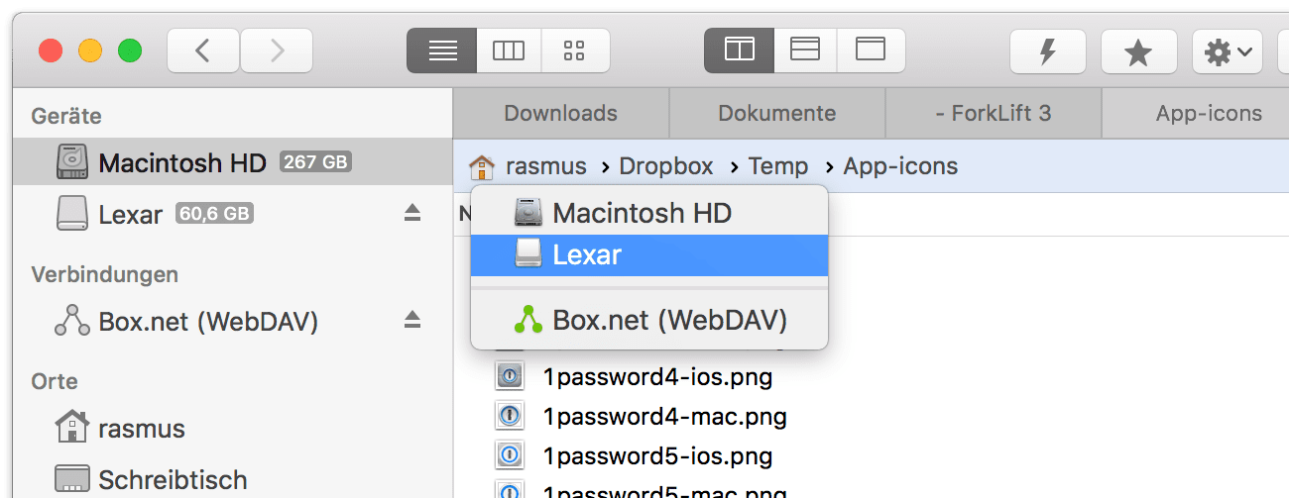Open rasmus home folder in sidebar
The width and height of the screenshot is (1289, 498).
[x=142, y=429]
